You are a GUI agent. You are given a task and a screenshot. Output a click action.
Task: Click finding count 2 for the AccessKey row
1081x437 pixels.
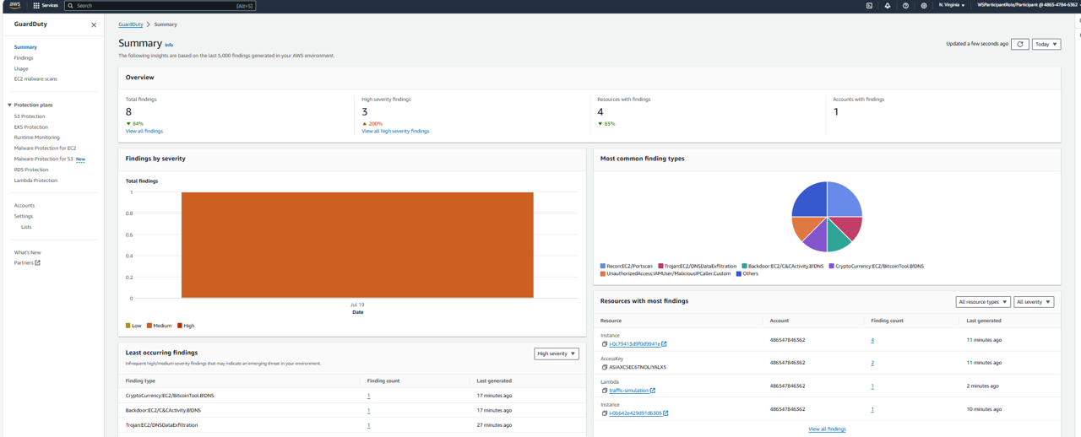tap(872, 363)
